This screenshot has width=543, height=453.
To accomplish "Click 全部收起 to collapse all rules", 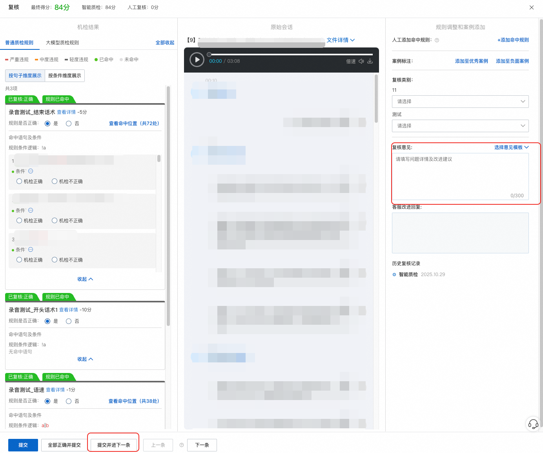I will point(165,43).
